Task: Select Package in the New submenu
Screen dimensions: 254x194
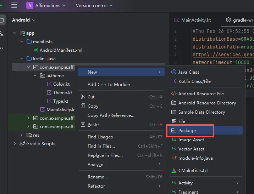Action: [187, 131]
